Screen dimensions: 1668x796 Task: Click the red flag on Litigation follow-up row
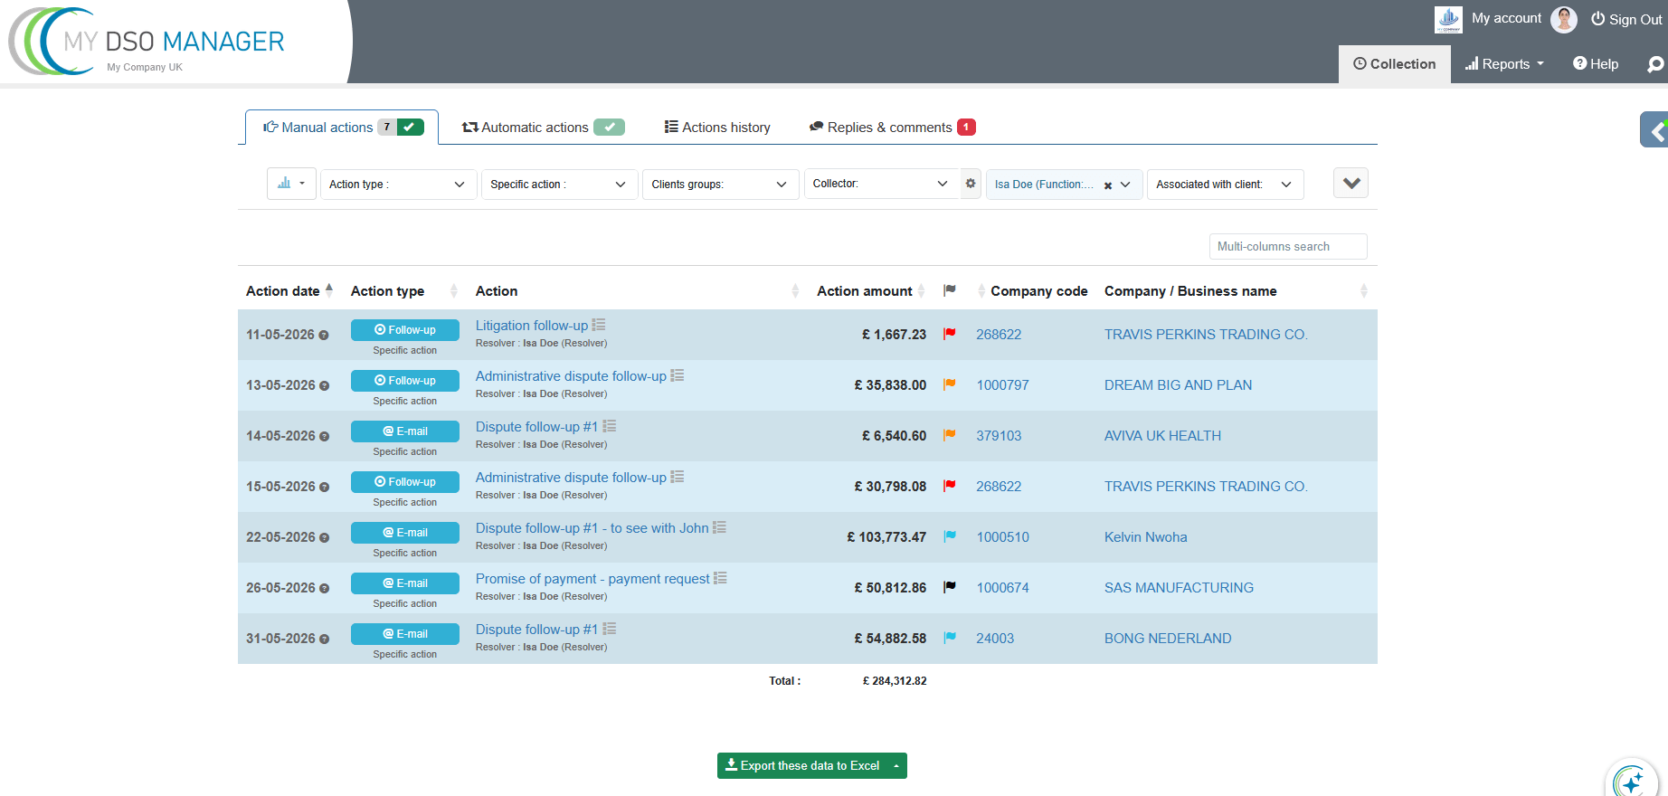950,334
